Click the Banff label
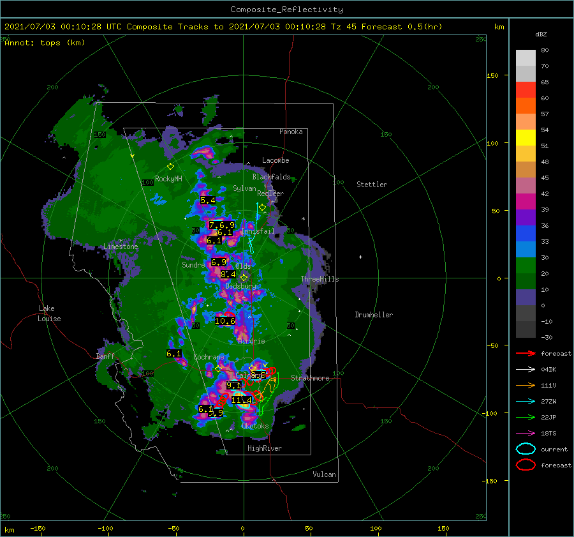 click(x=105, y=356)
